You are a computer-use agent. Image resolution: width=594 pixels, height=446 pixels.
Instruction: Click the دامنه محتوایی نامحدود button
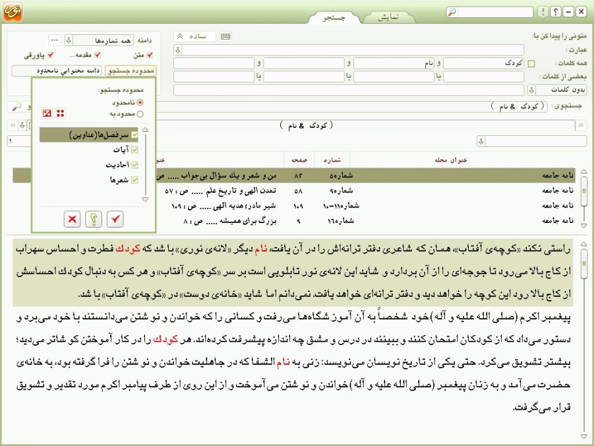tap(57, 71)
